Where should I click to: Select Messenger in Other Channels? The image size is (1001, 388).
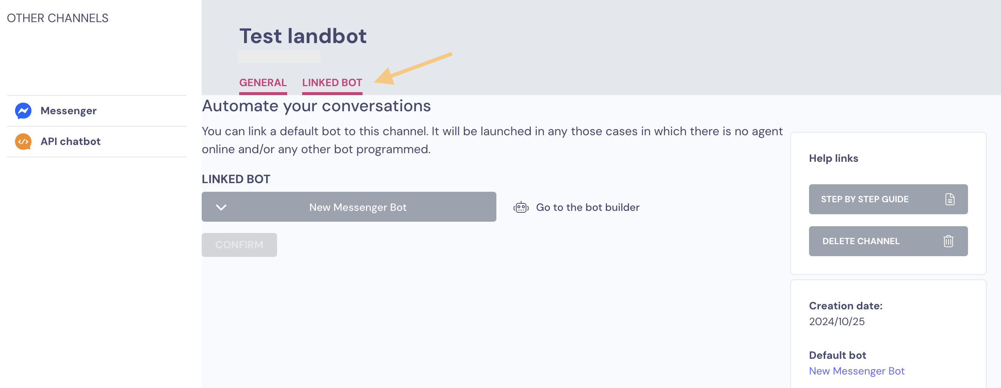(96, 111)
